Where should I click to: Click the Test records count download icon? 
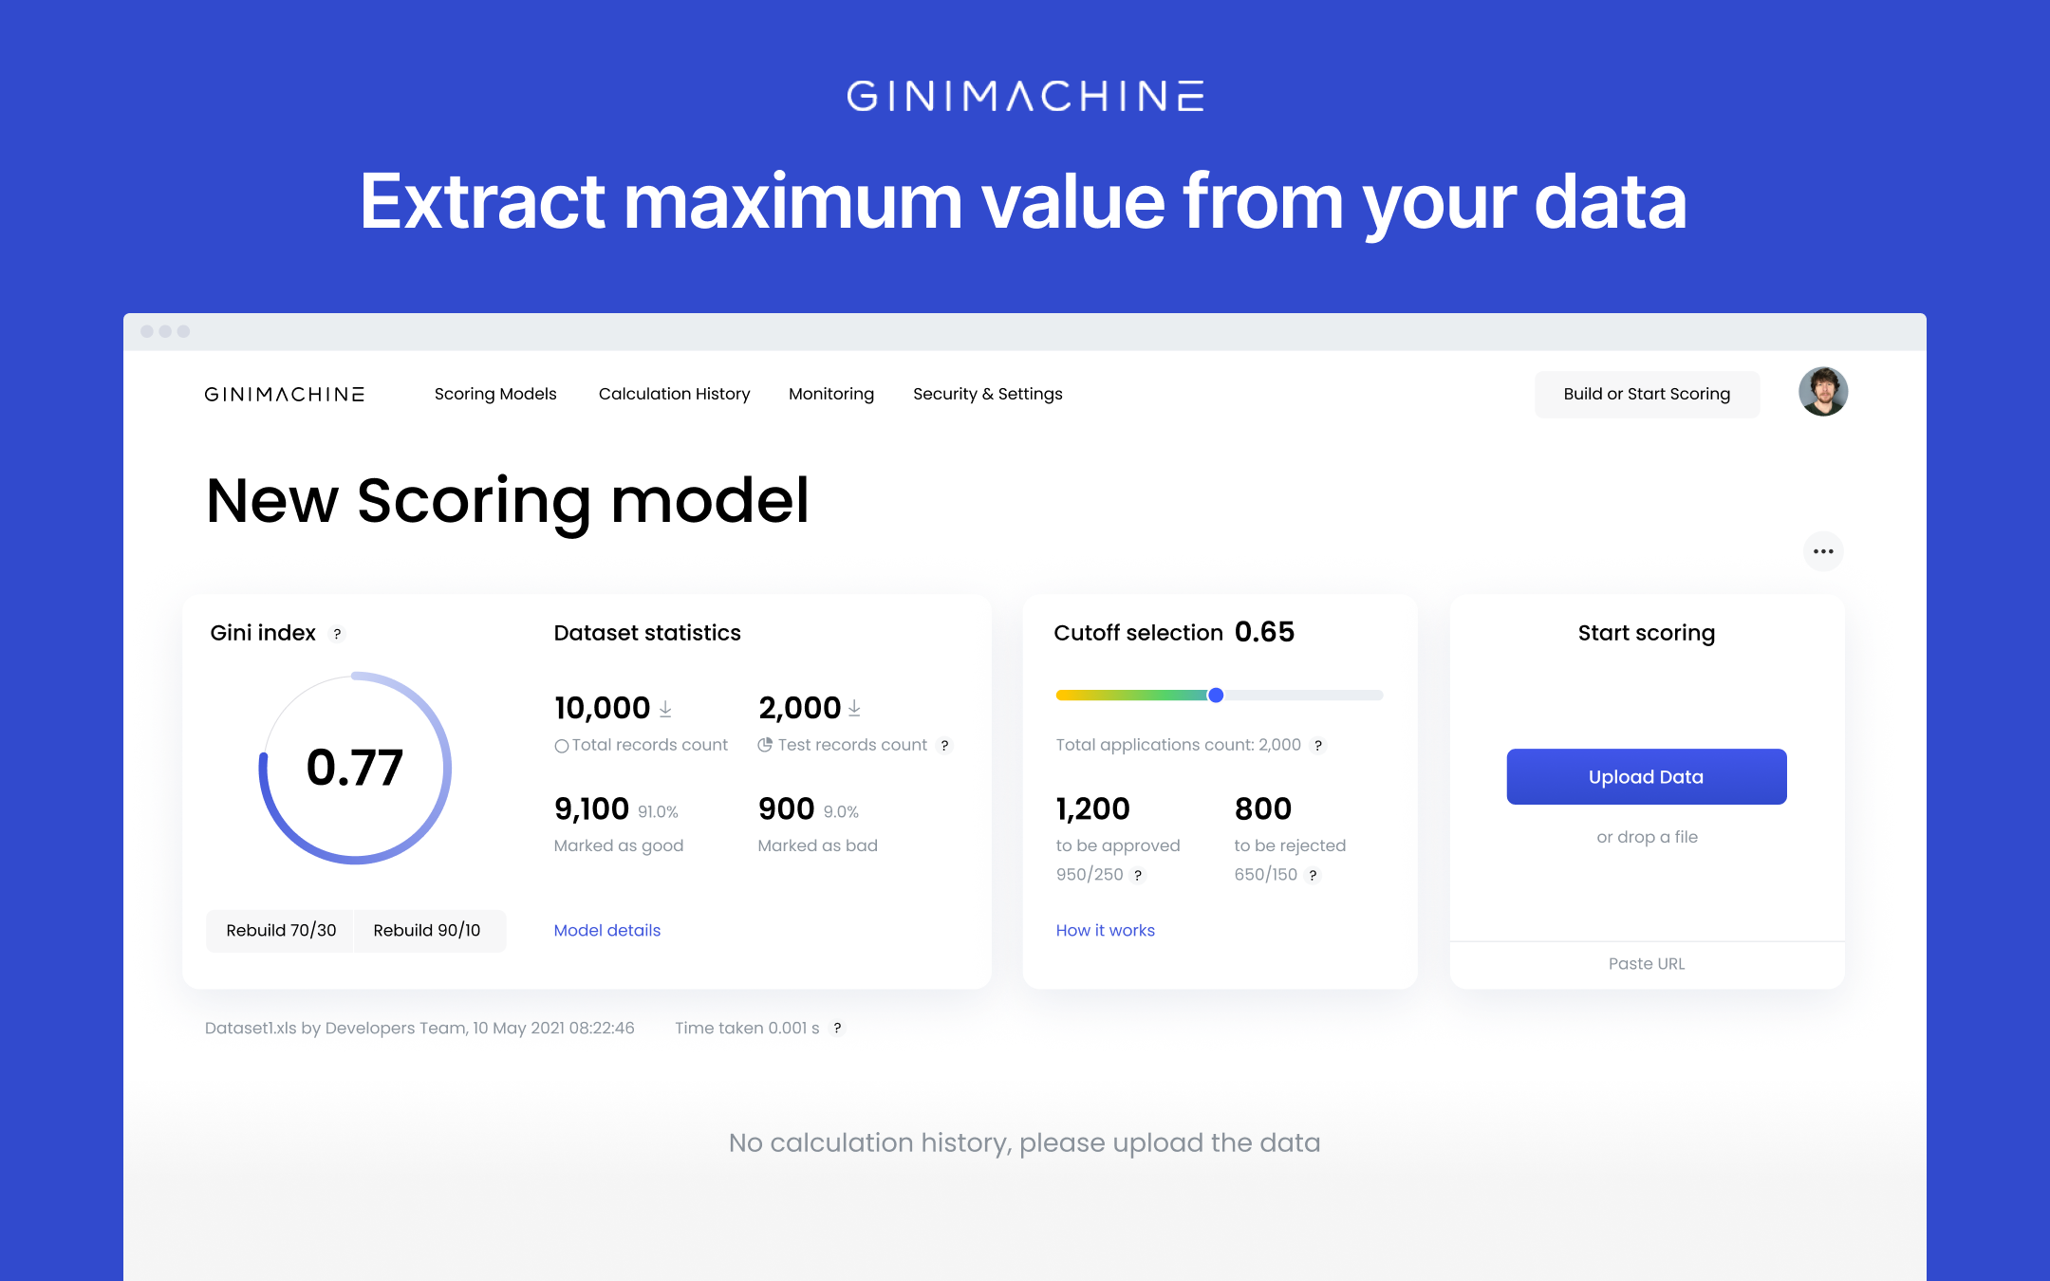848,709
